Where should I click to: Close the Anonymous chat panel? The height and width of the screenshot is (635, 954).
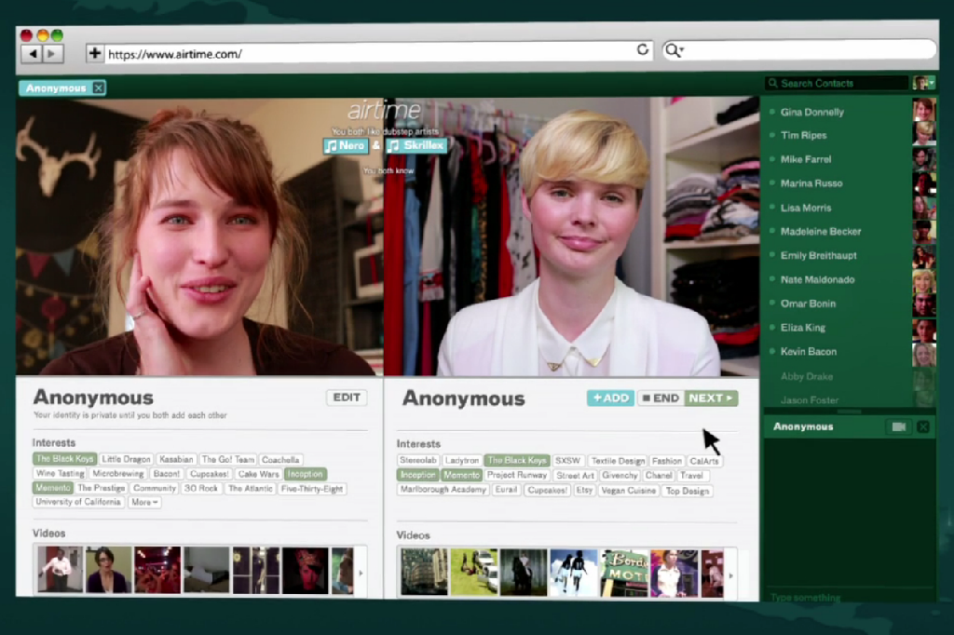pyautogui.click(x=923, y=427)
